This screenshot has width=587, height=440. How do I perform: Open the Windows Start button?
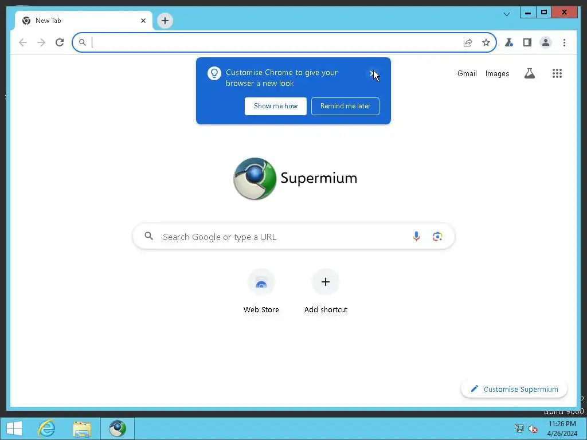pyautogui.click(x=14, y=429)
